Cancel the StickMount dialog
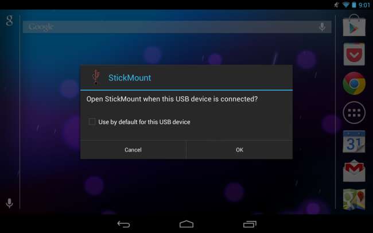 (x=133, y=150)
